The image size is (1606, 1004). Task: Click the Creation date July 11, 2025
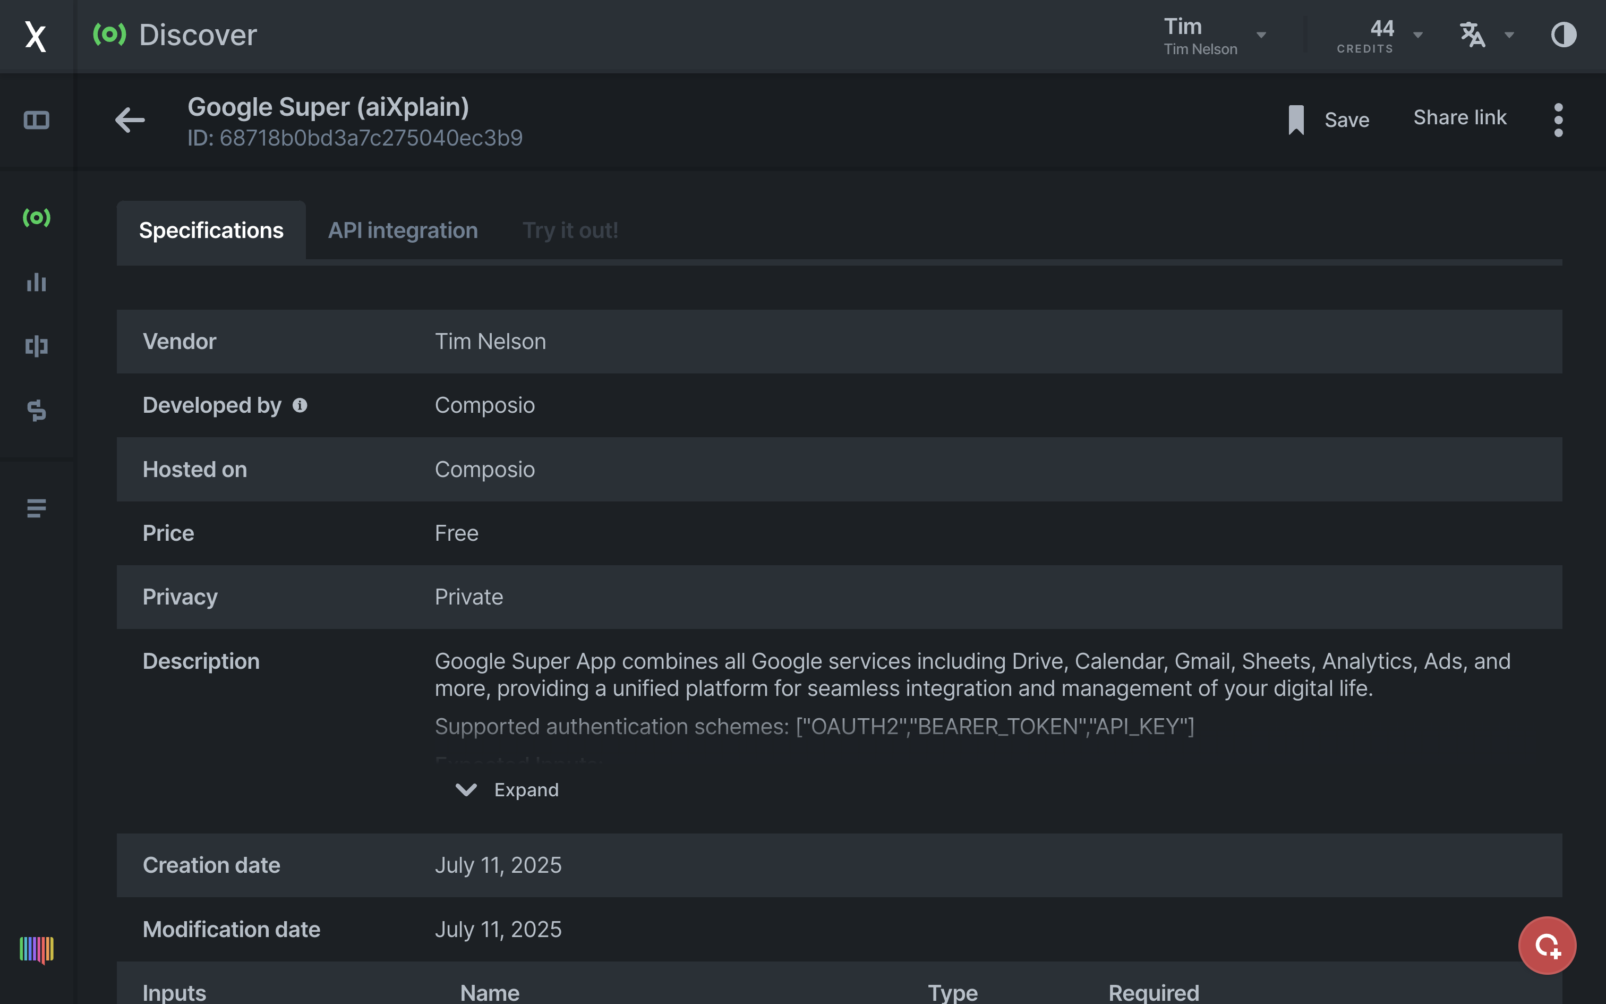[x=498, y=865]
